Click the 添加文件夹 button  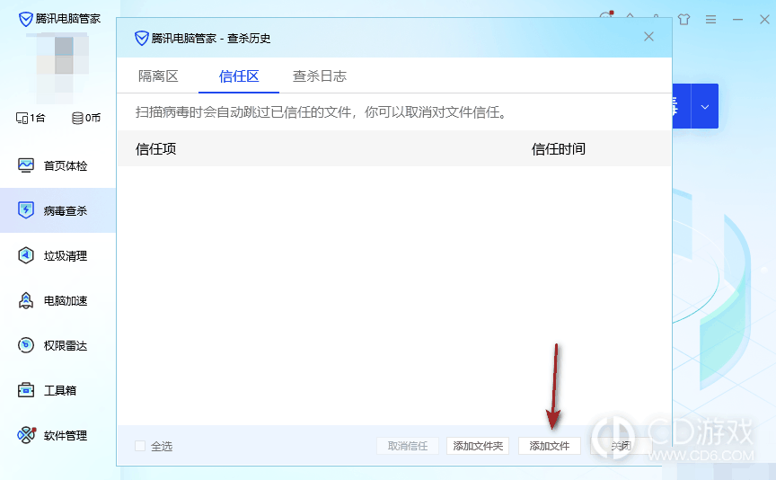[x=478, y=446]
